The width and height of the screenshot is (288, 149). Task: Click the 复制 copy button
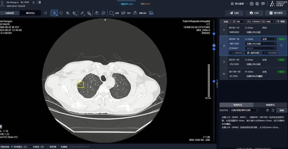tap(281, 110)
